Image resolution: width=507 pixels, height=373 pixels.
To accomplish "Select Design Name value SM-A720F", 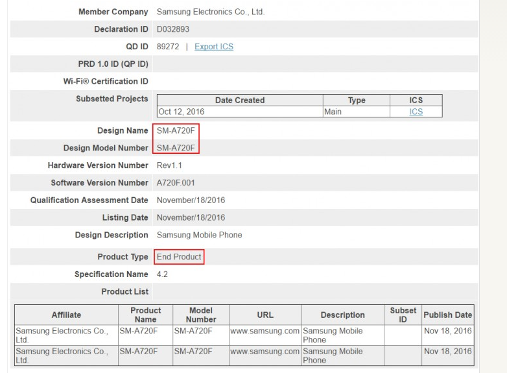I will tap(176, 130).
